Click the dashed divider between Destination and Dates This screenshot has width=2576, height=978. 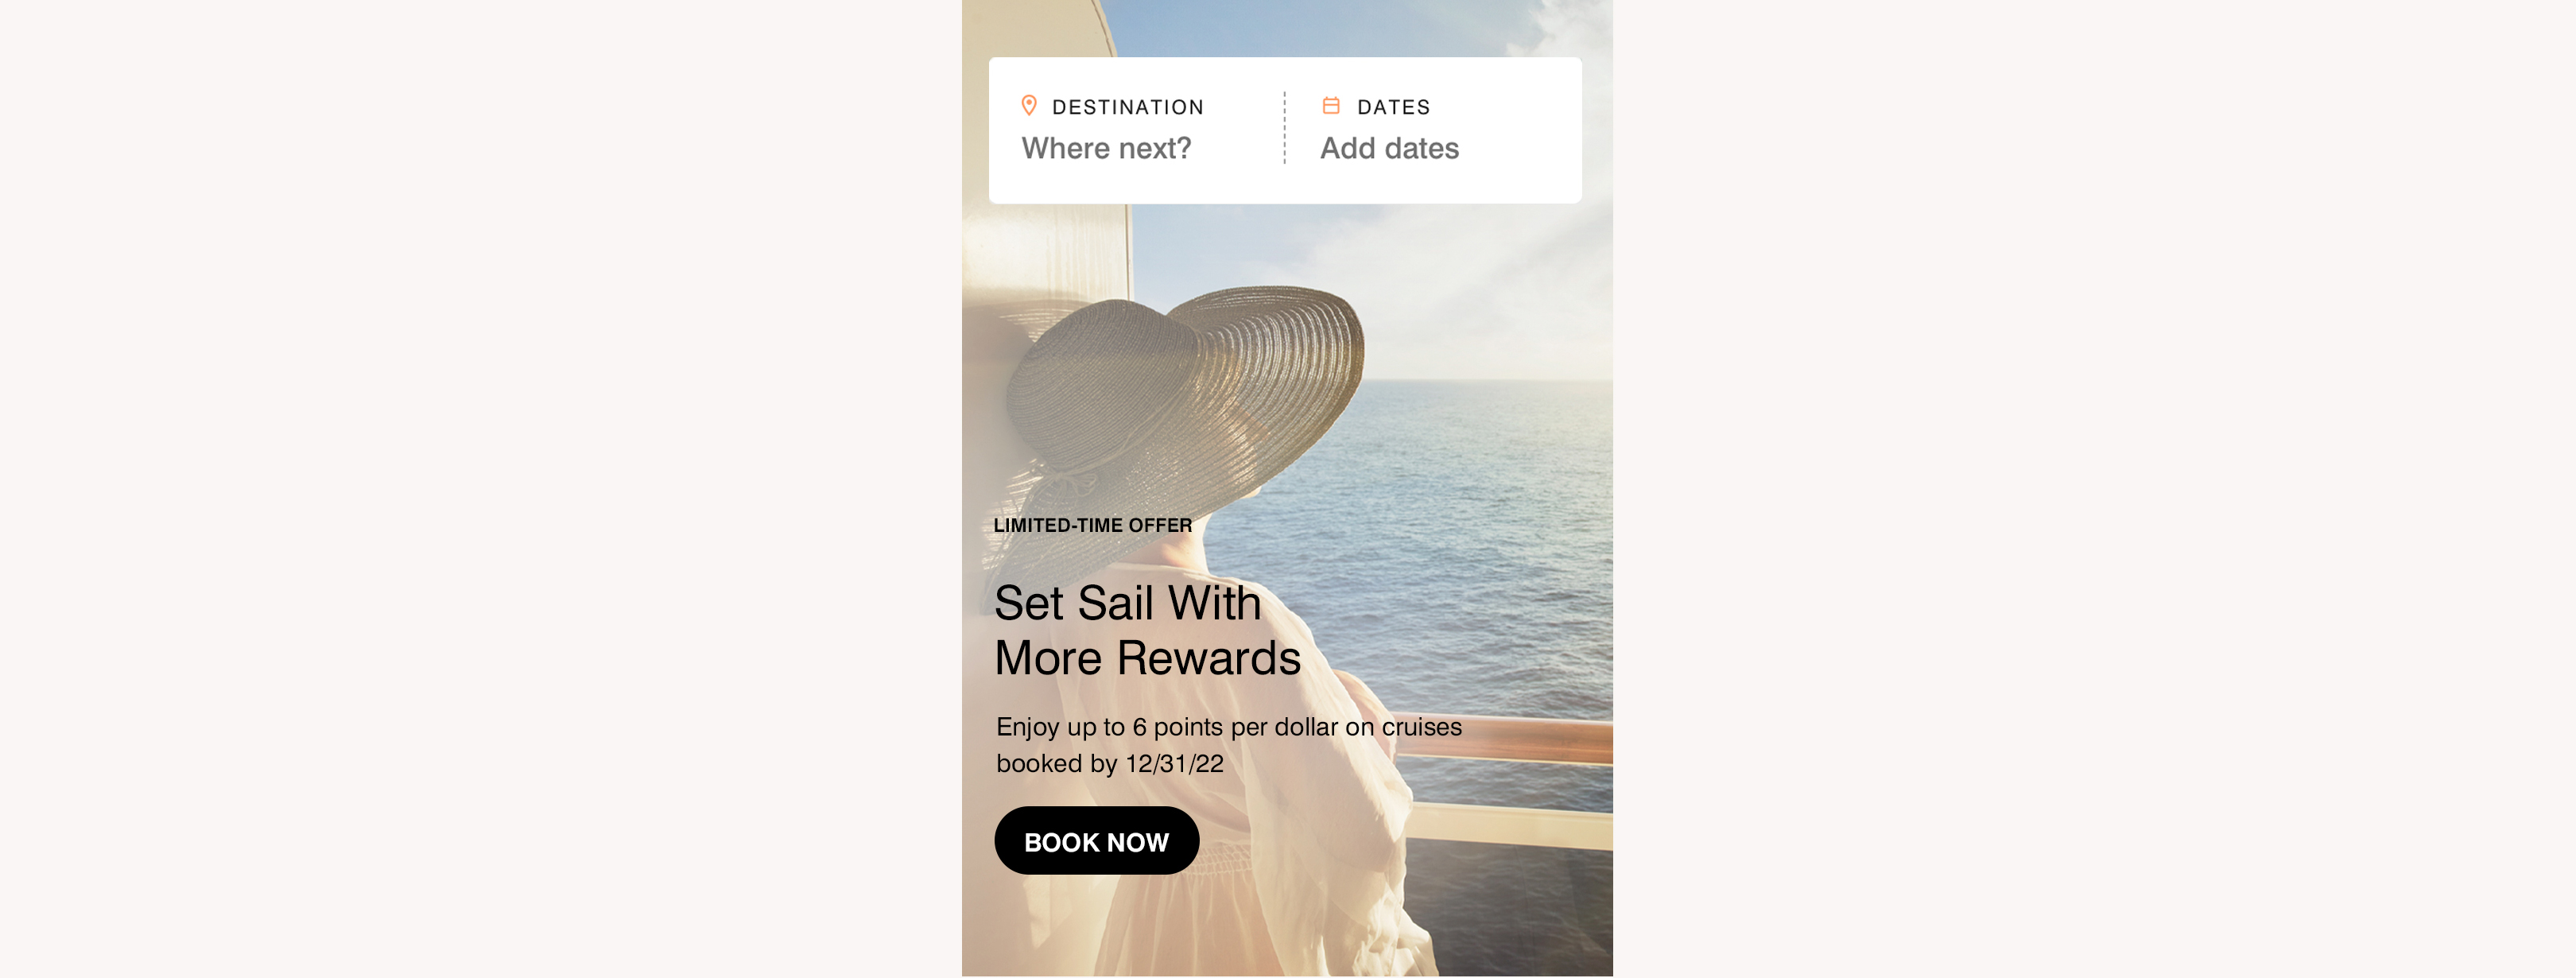1284,128
